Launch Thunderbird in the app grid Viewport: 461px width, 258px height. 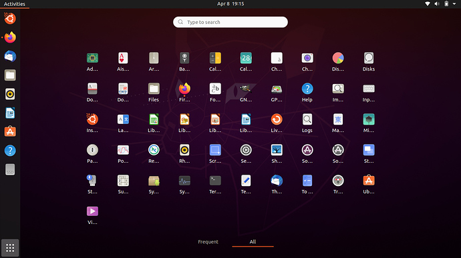click(277, 181)
